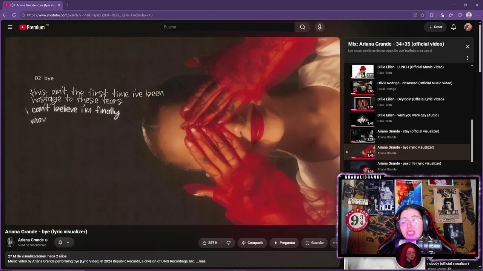This screenshot has height=271, width=483.
Task: Open more video actions menu
Action: [x=334, y=243]
